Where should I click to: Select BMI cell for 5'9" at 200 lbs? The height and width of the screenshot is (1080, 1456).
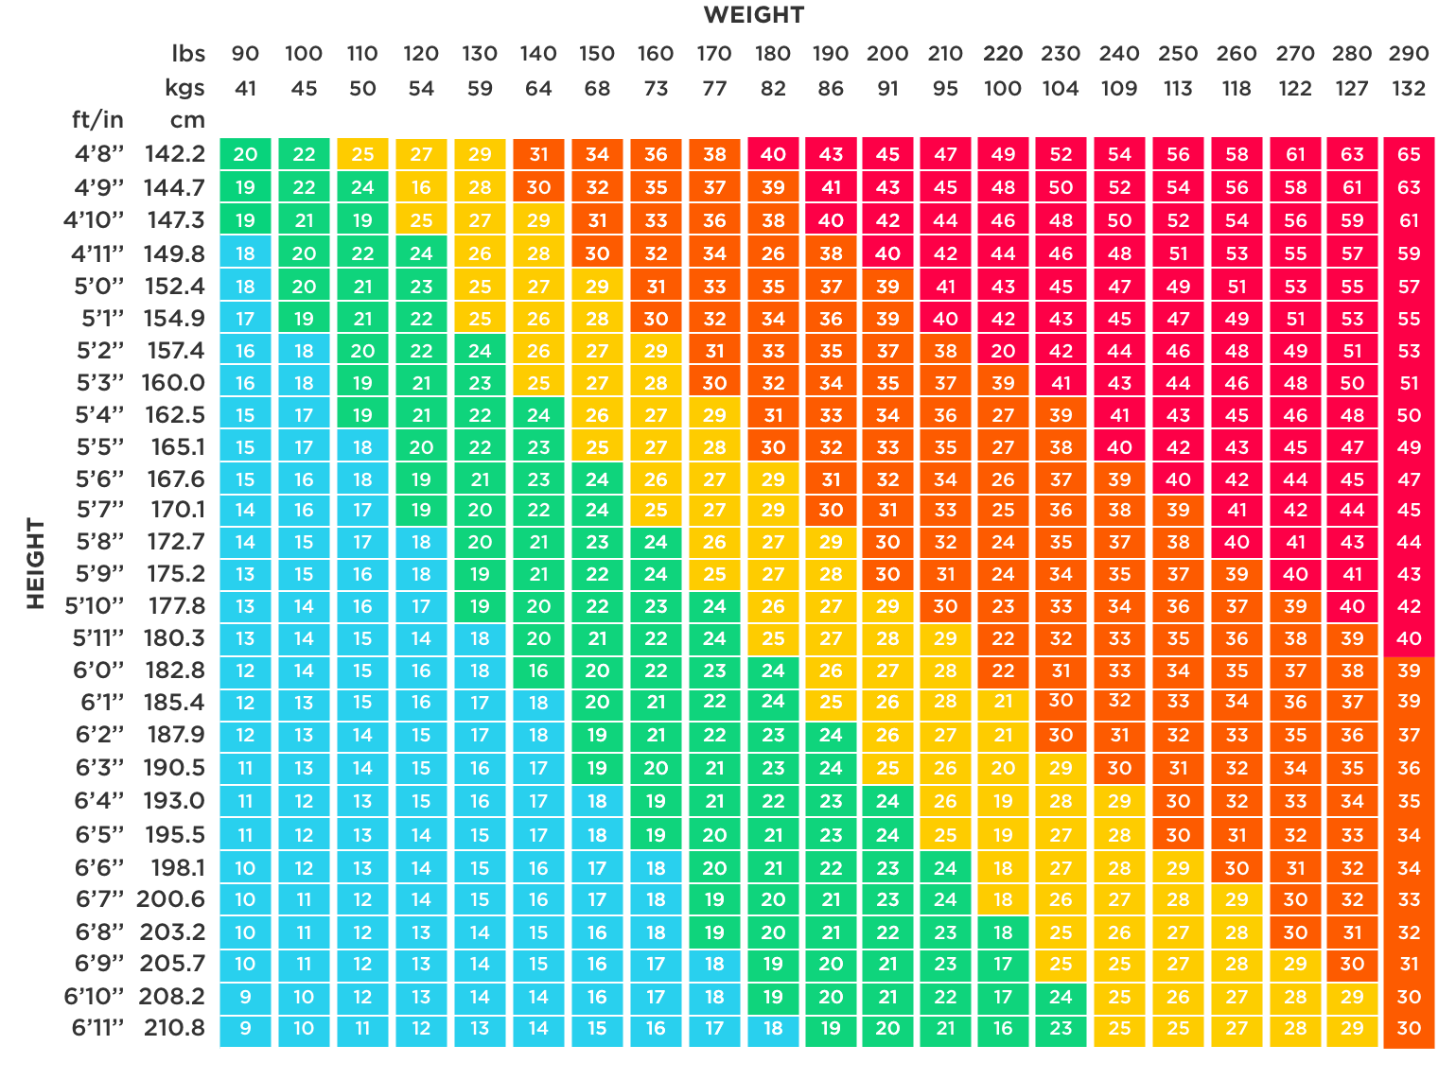click(x=887, y=574)
